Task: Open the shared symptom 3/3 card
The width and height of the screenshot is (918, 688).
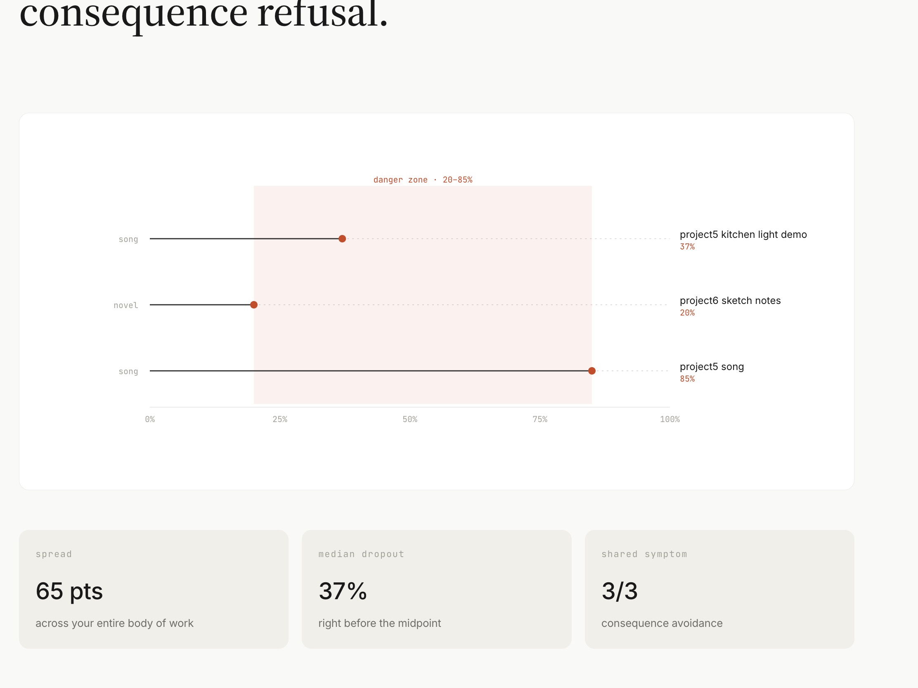Action: [719, 589]
